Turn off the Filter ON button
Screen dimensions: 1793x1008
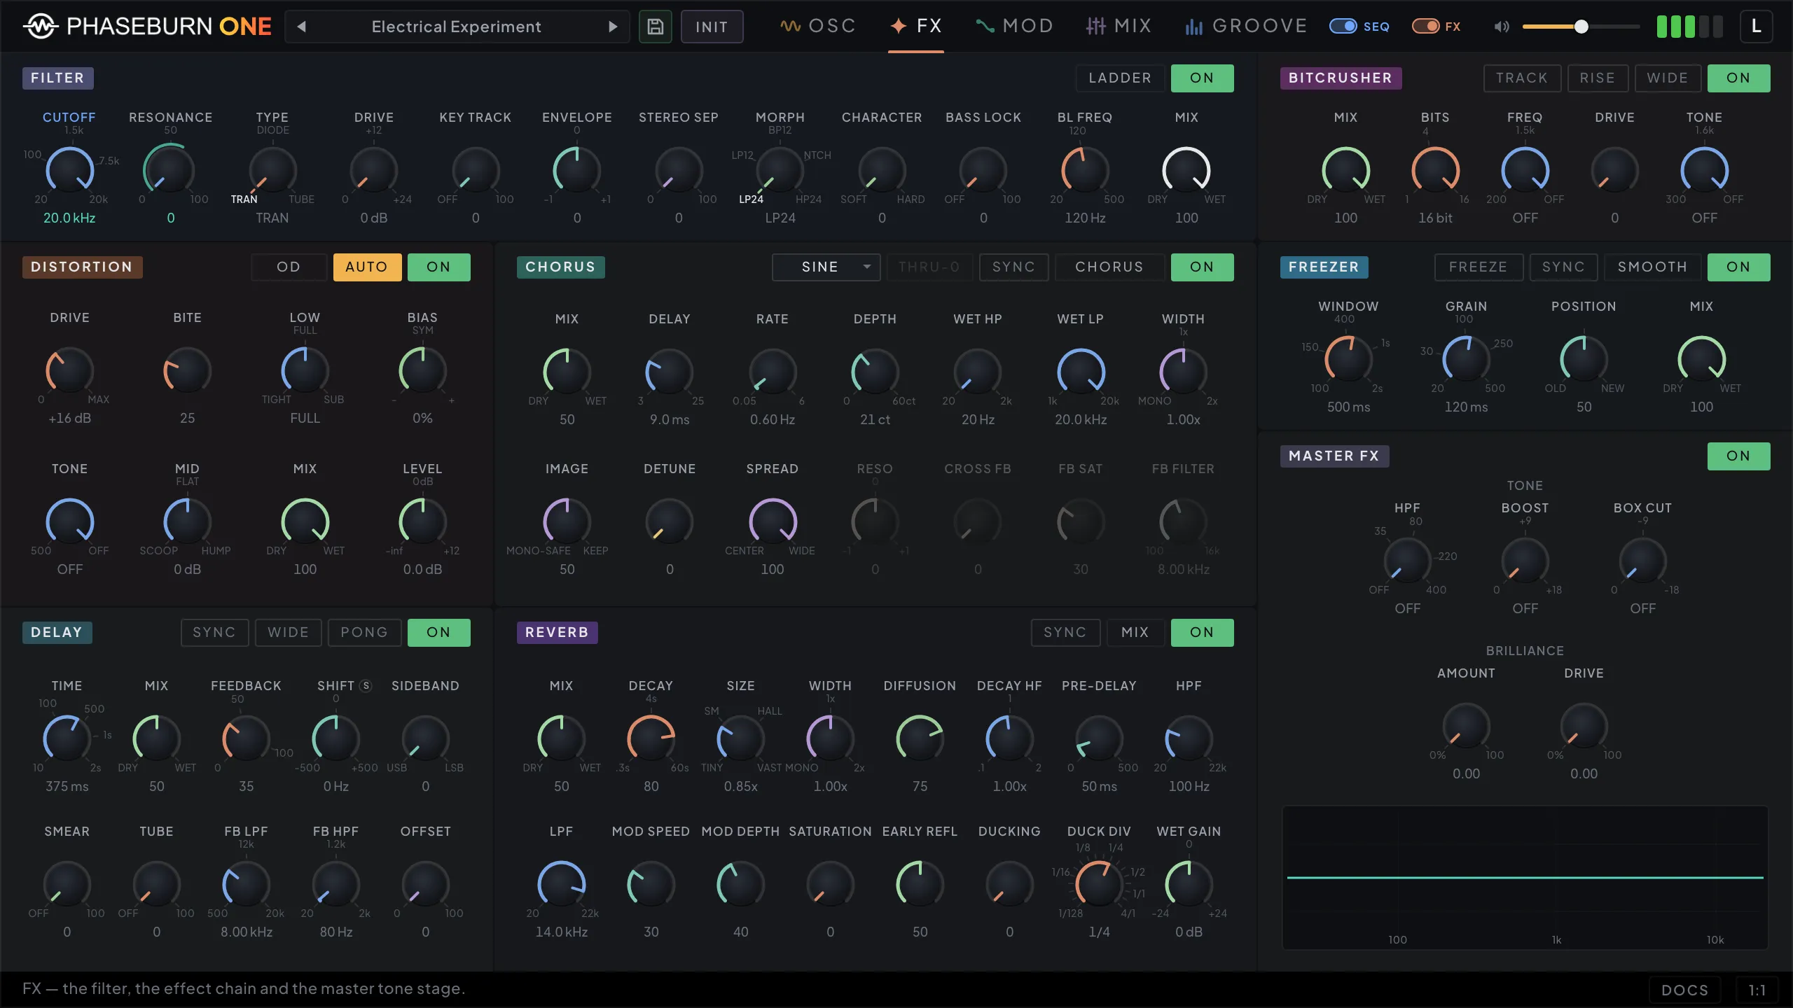(1202, 78)
